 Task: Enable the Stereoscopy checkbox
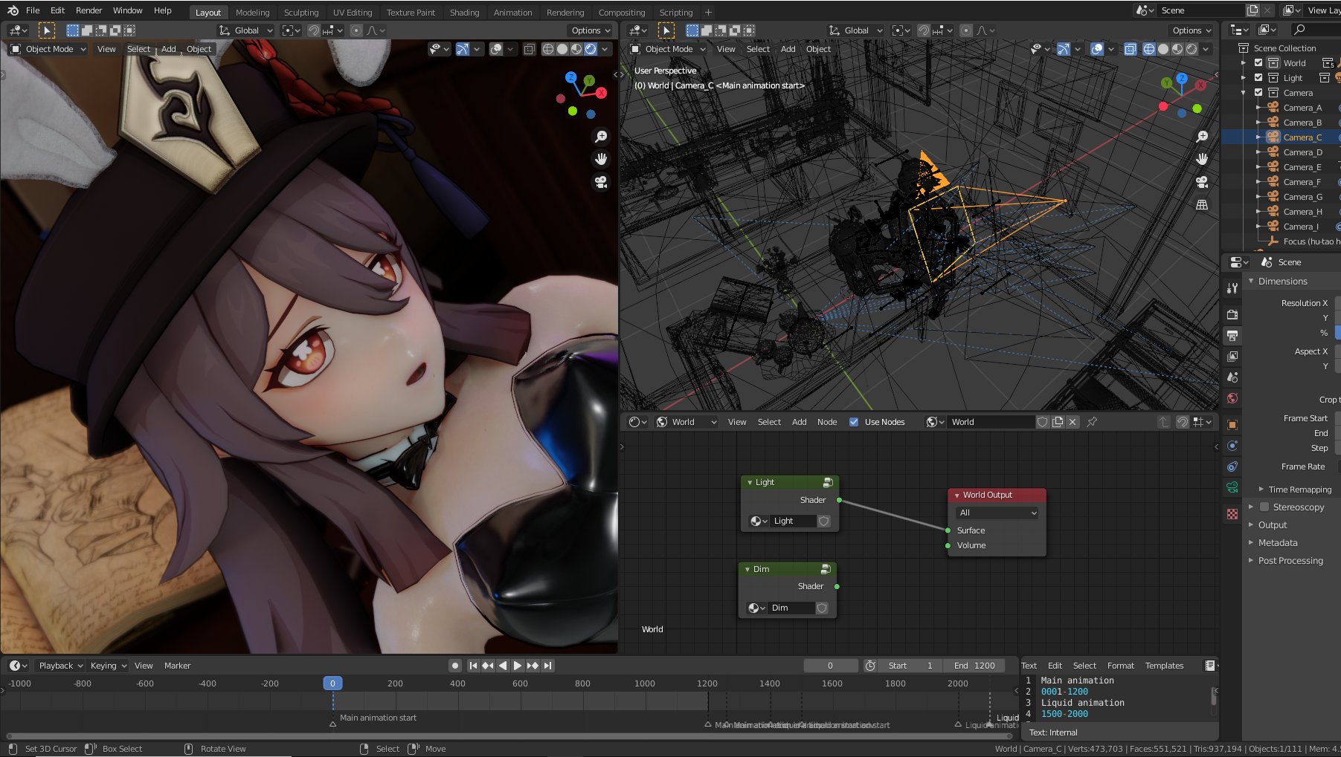click(x=1264, y=507)
